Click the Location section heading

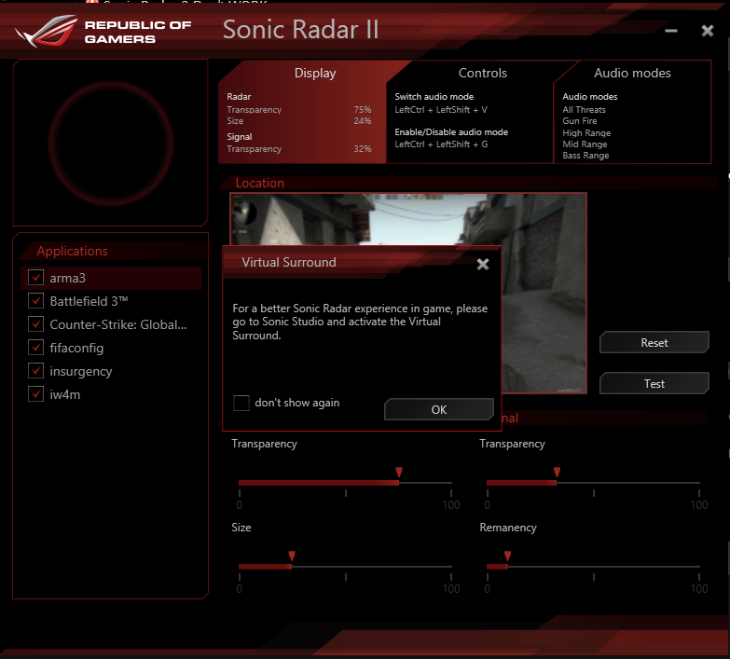click(259, 183)
